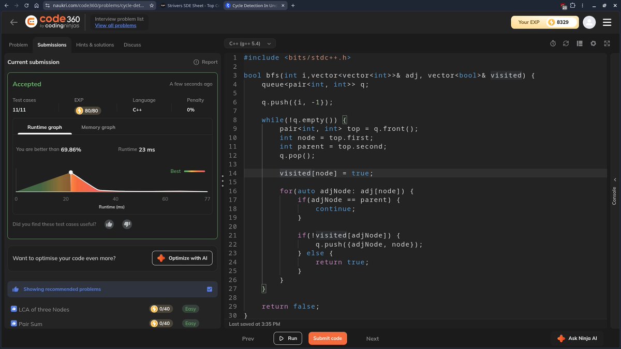Open Ask Ninja AI assistant
Viewport: 621px width, 349px height.
tap(577, 338)
